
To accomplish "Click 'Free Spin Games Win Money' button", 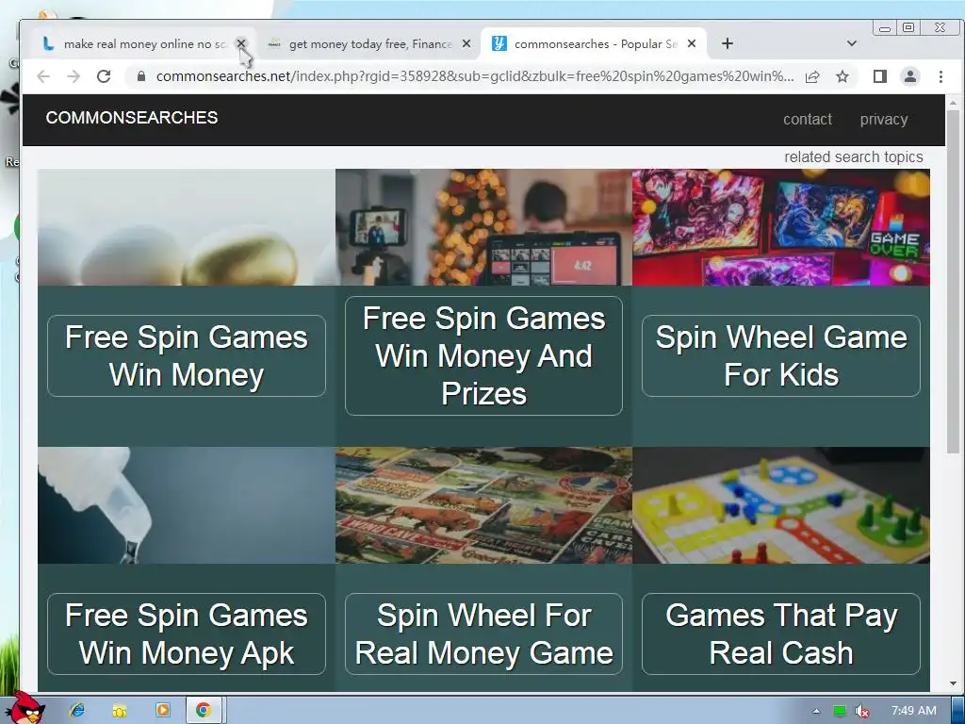I will pyautogui.click(x=187, y=355).
